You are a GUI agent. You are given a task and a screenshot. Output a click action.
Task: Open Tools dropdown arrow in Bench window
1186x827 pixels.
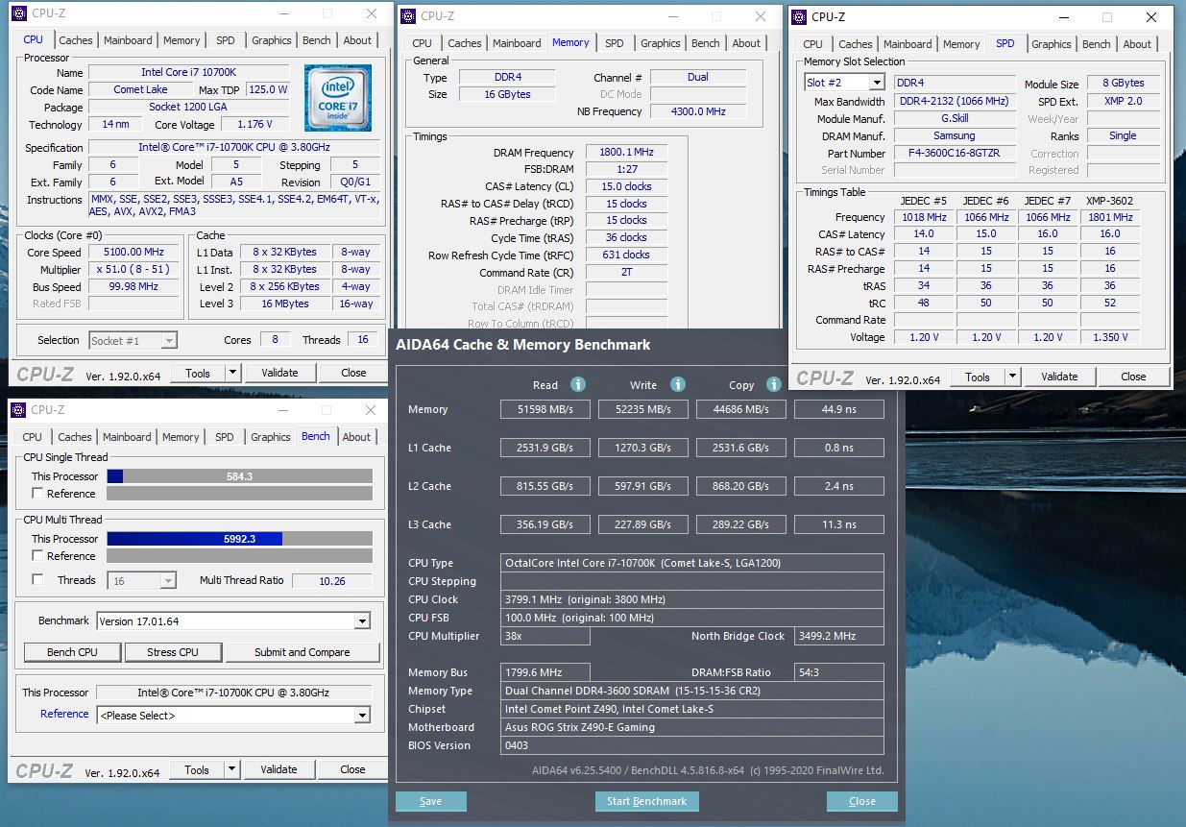pos(231,770)
